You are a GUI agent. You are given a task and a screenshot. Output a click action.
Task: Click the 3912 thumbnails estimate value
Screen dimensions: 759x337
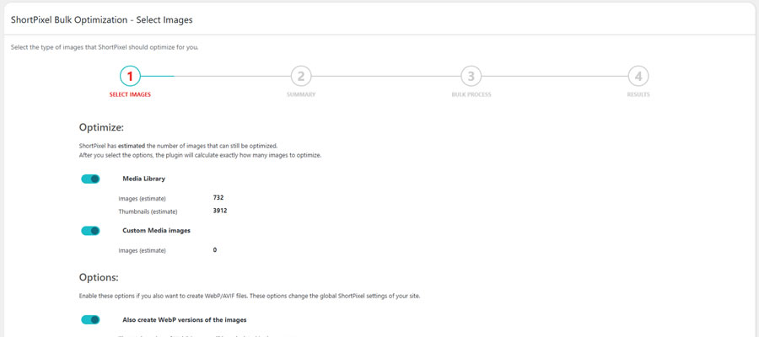pyautogui.click(x=220, y=211)
